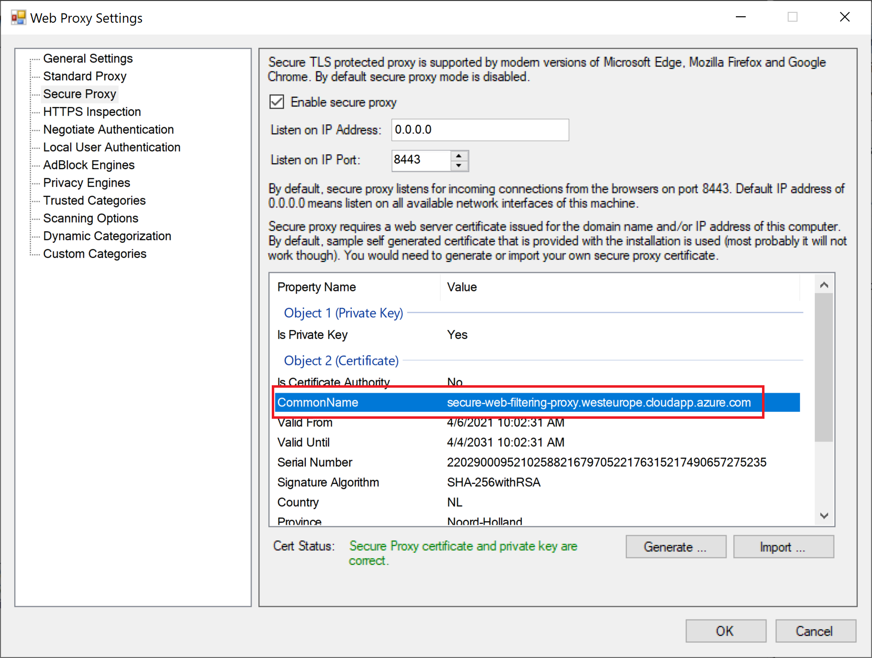Collapse Object 2 (Certificate) group
Image resolution: width=872 pixels, height=658 pixels.
(341, 361)
